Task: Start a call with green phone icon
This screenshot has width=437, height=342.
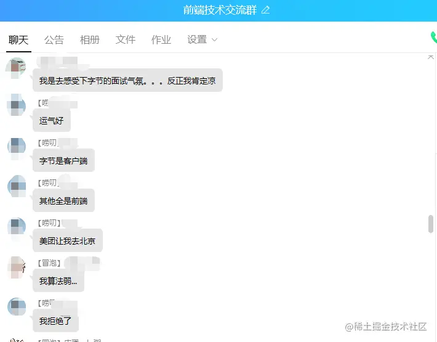Action: coord(434,37)
